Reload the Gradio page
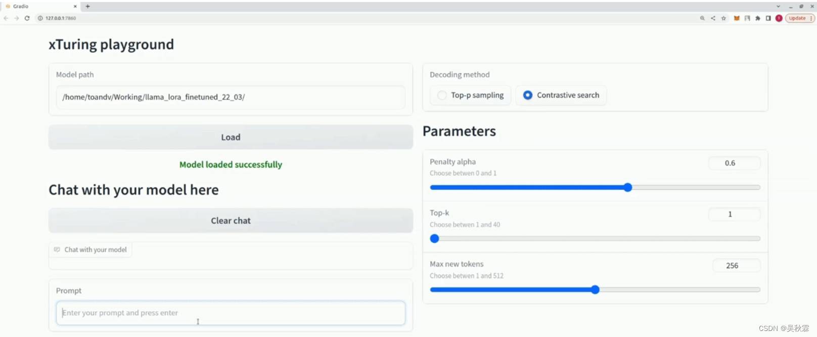This screenshot has width=817, height=337. pyautogui.click(x=27, y=18)
